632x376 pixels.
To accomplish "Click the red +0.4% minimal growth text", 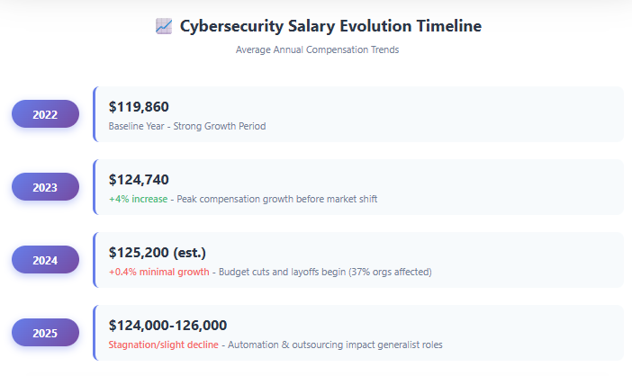I will [158, 272].
